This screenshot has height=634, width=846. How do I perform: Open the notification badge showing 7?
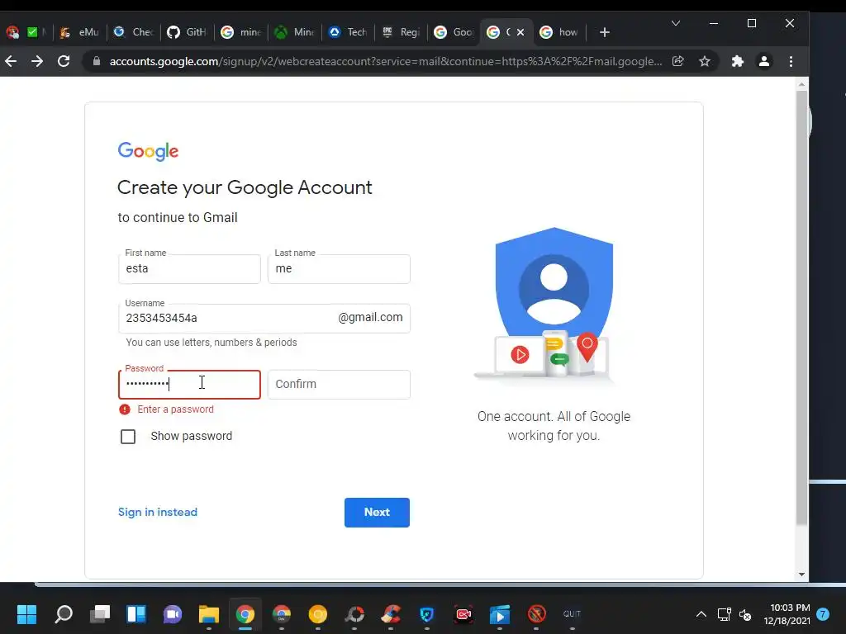823,613
